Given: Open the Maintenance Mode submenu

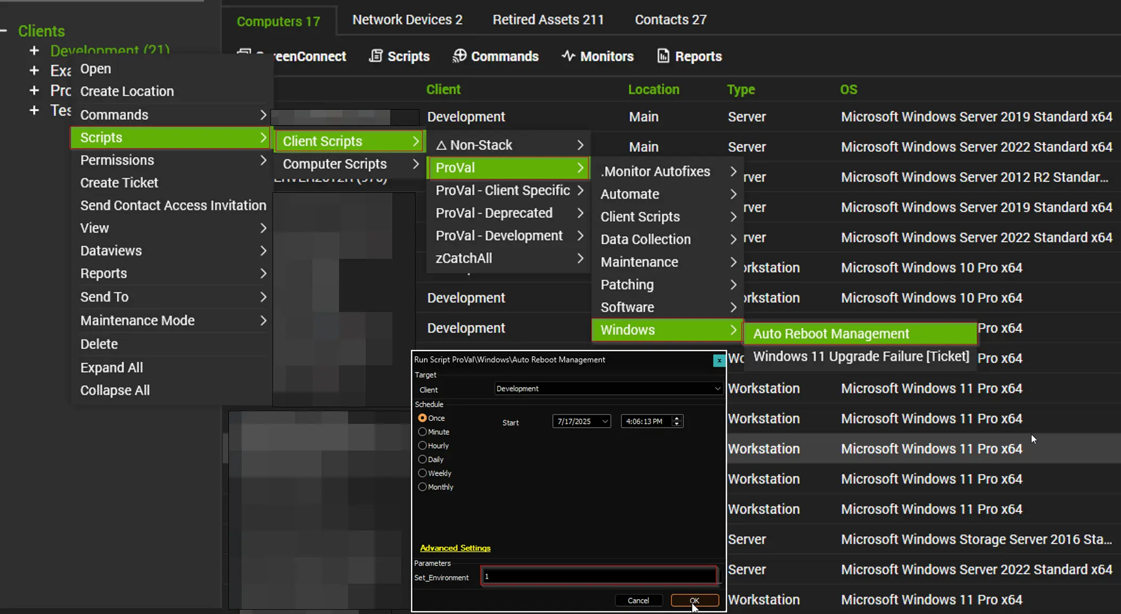Looking at the screenshot, I should click(x=171, y=320).
